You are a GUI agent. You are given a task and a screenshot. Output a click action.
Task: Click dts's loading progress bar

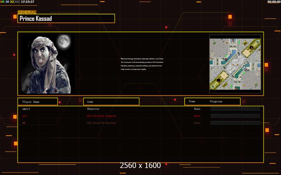coord(235,116)
